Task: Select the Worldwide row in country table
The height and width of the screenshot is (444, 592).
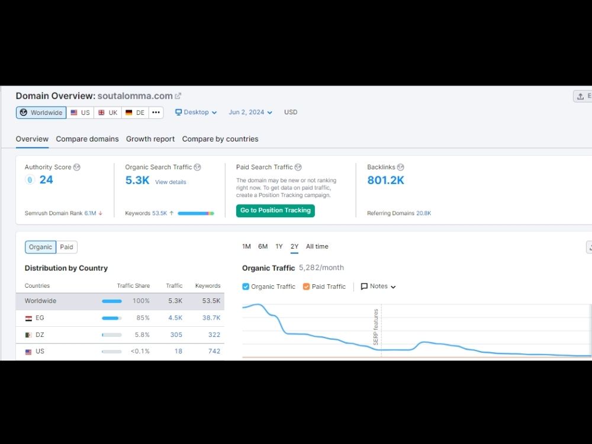Action: point(120,301)
